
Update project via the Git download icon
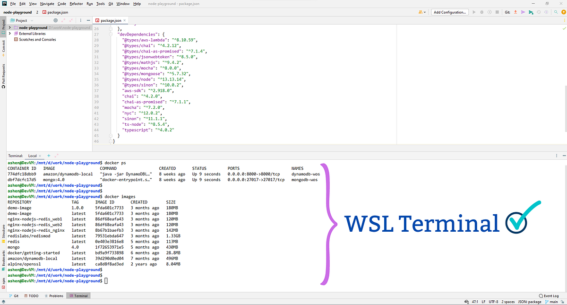(x=515, y=12)
